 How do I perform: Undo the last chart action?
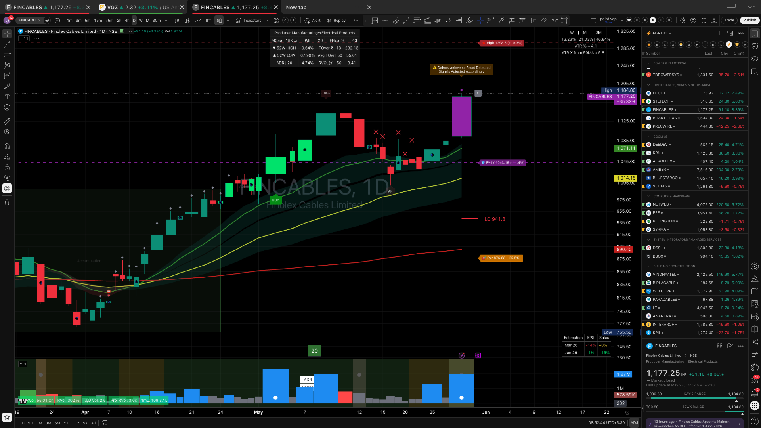356,21
